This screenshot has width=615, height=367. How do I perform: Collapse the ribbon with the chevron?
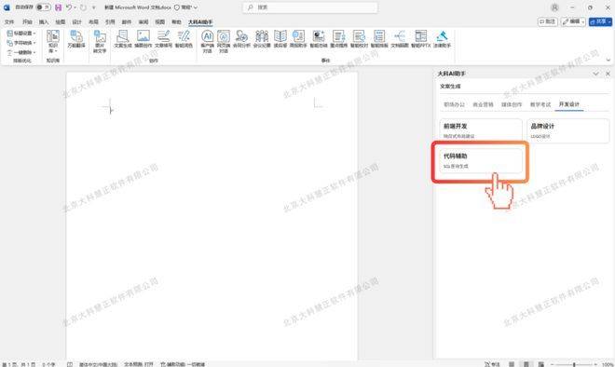tap(608, 60)
